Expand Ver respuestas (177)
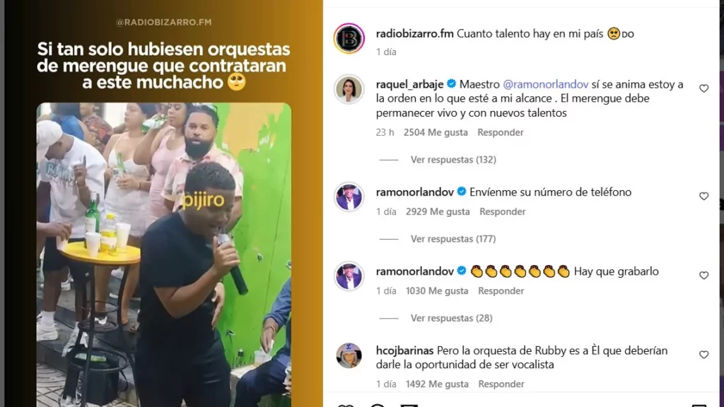 coord(453,239)
